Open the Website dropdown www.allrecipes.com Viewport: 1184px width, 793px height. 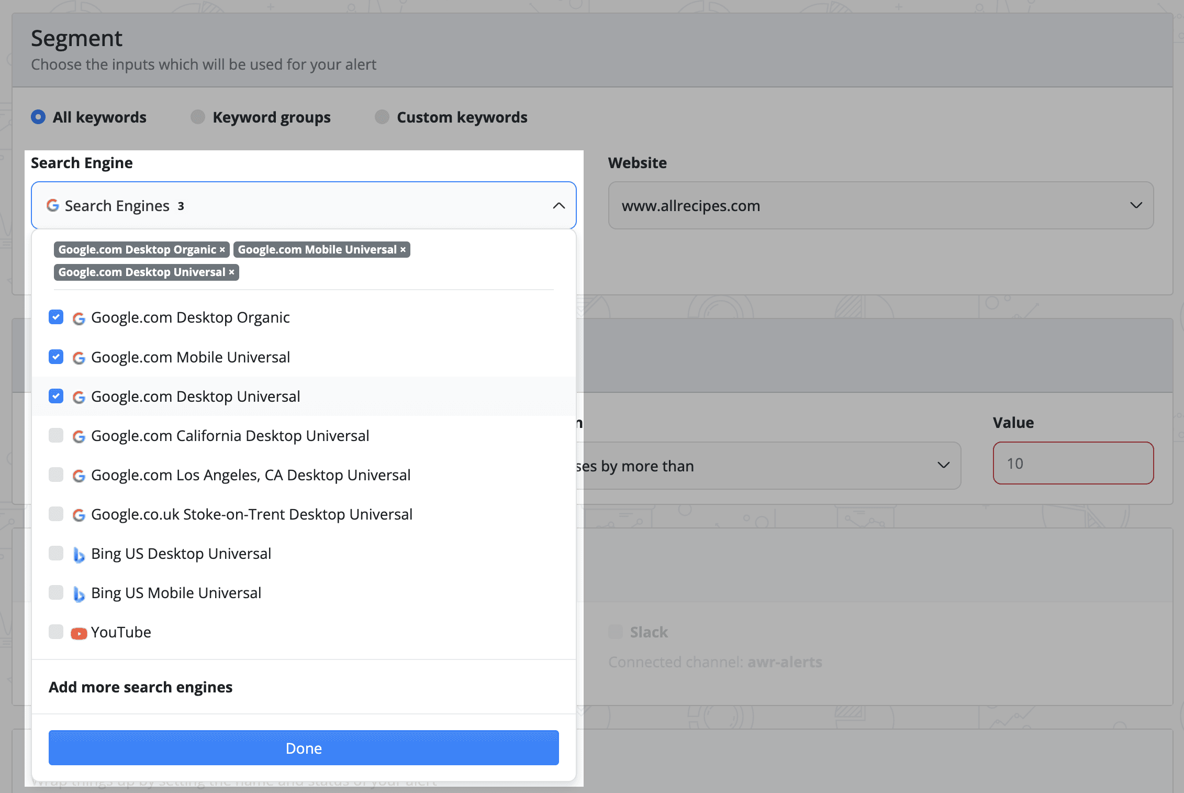pos(880,205)
